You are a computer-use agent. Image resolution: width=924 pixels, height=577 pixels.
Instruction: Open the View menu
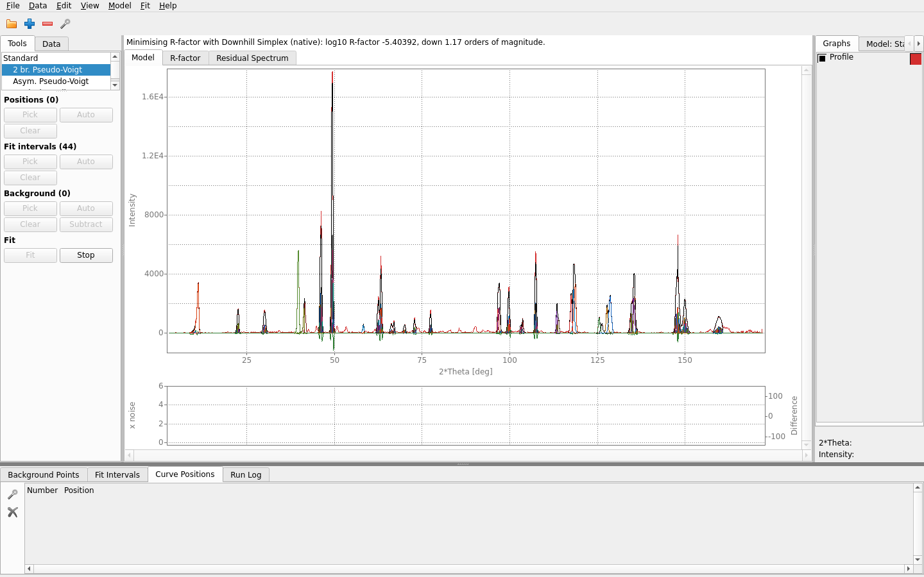pos(90,6)
